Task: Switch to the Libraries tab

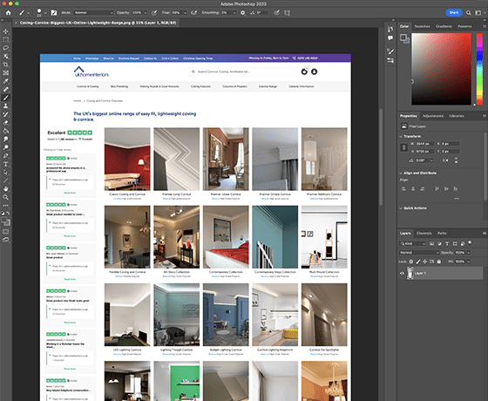Action: tap(457, 116)
